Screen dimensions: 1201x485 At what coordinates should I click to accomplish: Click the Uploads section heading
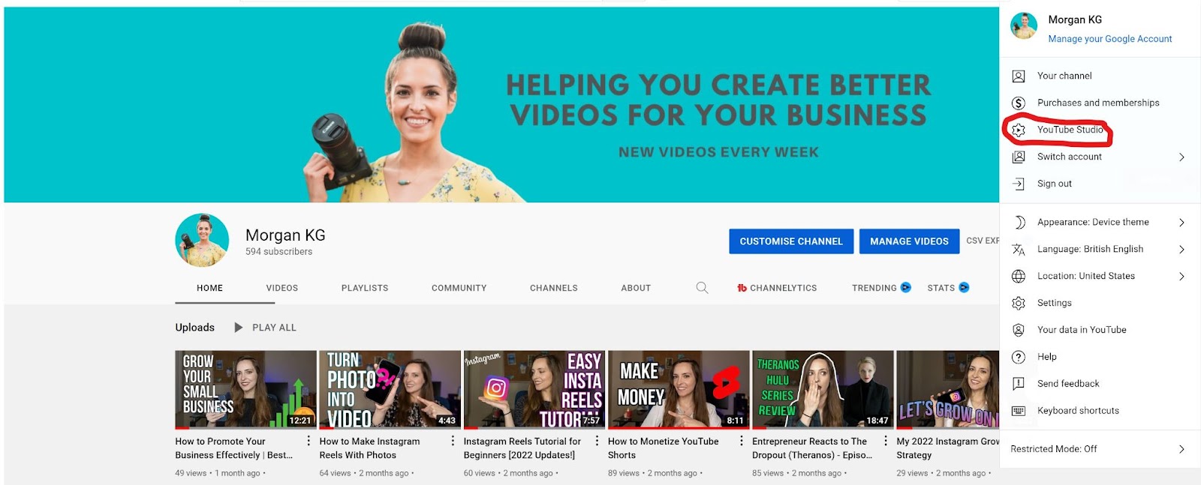pos(195,328)
